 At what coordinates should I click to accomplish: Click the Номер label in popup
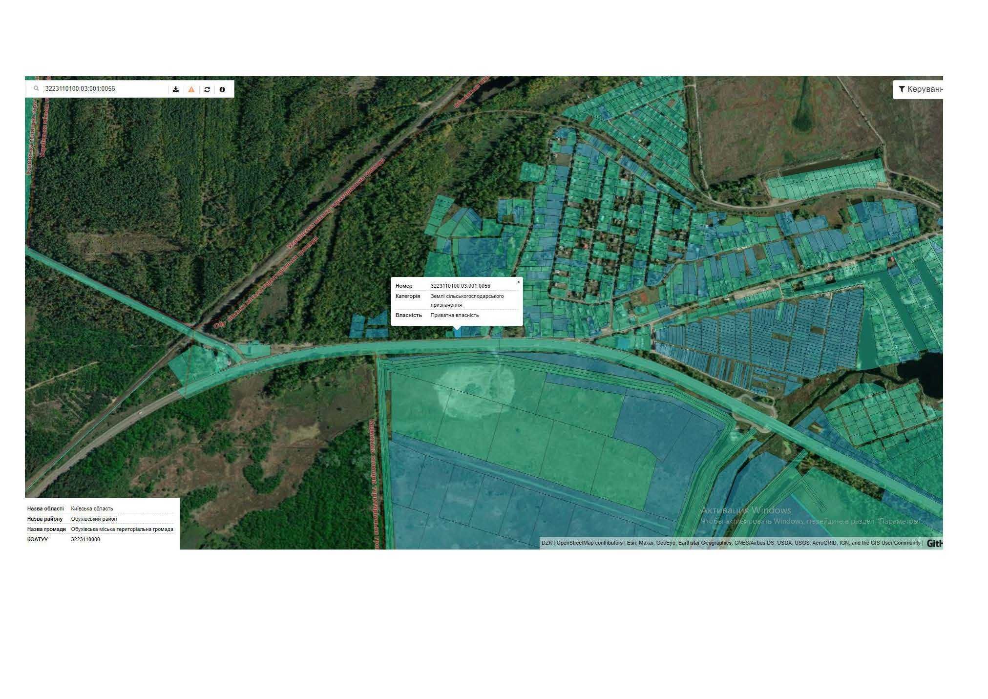pos(404,286)
